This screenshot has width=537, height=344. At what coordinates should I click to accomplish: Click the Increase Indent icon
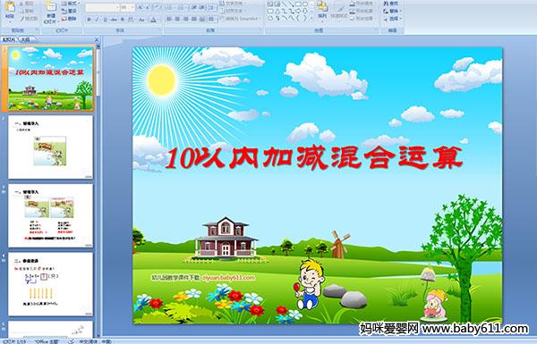tap(202, 7)
